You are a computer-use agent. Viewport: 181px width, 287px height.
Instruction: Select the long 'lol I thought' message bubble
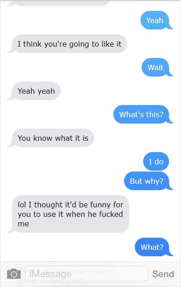(x=70, y=214)
